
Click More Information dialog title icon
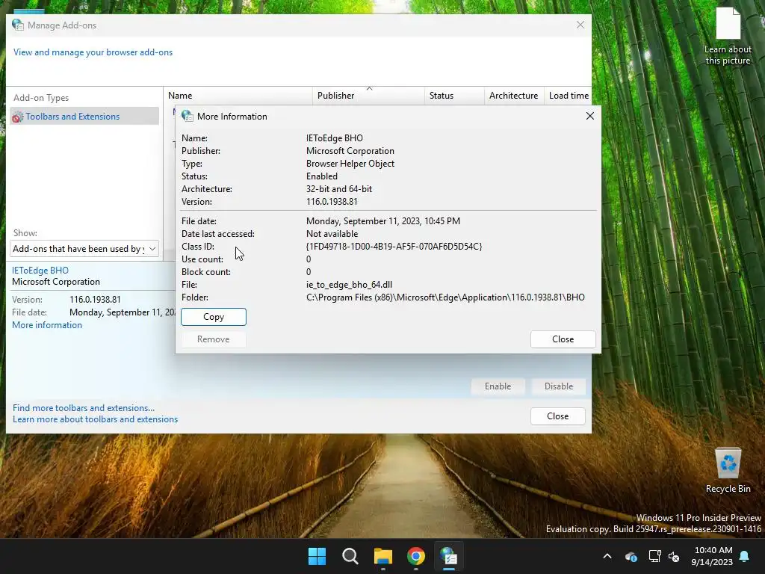tap(188, 116)
